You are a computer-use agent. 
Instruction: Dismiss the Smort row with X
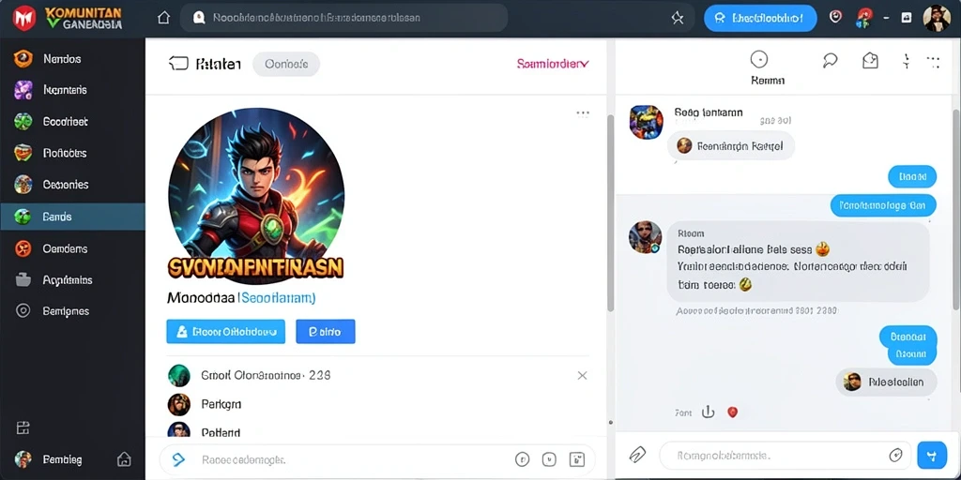(x=582, y=375)
